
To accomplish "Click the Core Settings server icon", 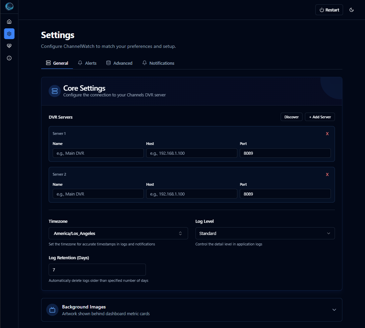I will click(x=55, y=91).
